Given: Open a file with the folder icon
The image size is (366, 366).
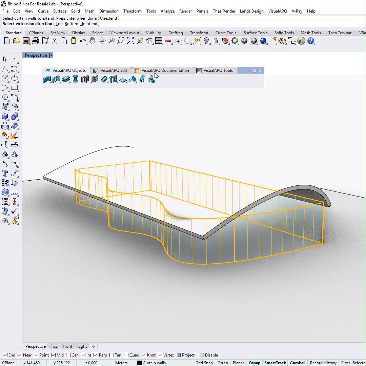Looking at the screenshot, I should 16,41.
